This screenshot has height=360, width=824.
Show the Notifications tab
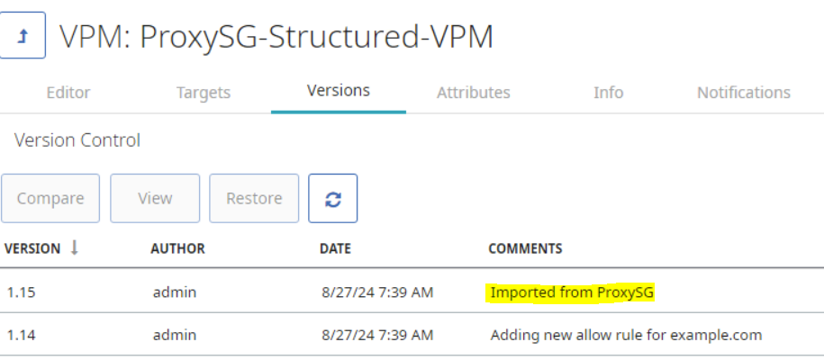point(744,93)
